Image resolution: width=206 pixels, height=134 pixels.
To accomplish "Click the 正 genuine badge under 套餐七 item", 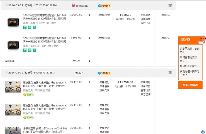I will point(34,27).
